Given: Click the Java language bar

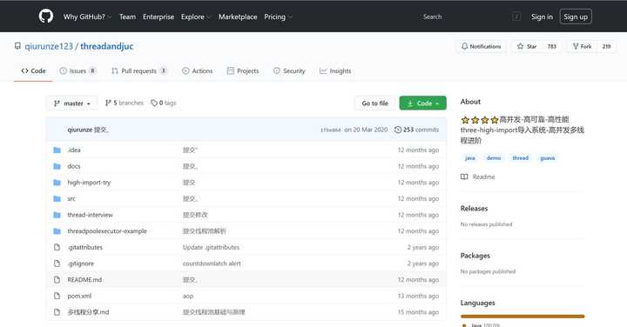Looking at the screenshot, I should 522,317.
